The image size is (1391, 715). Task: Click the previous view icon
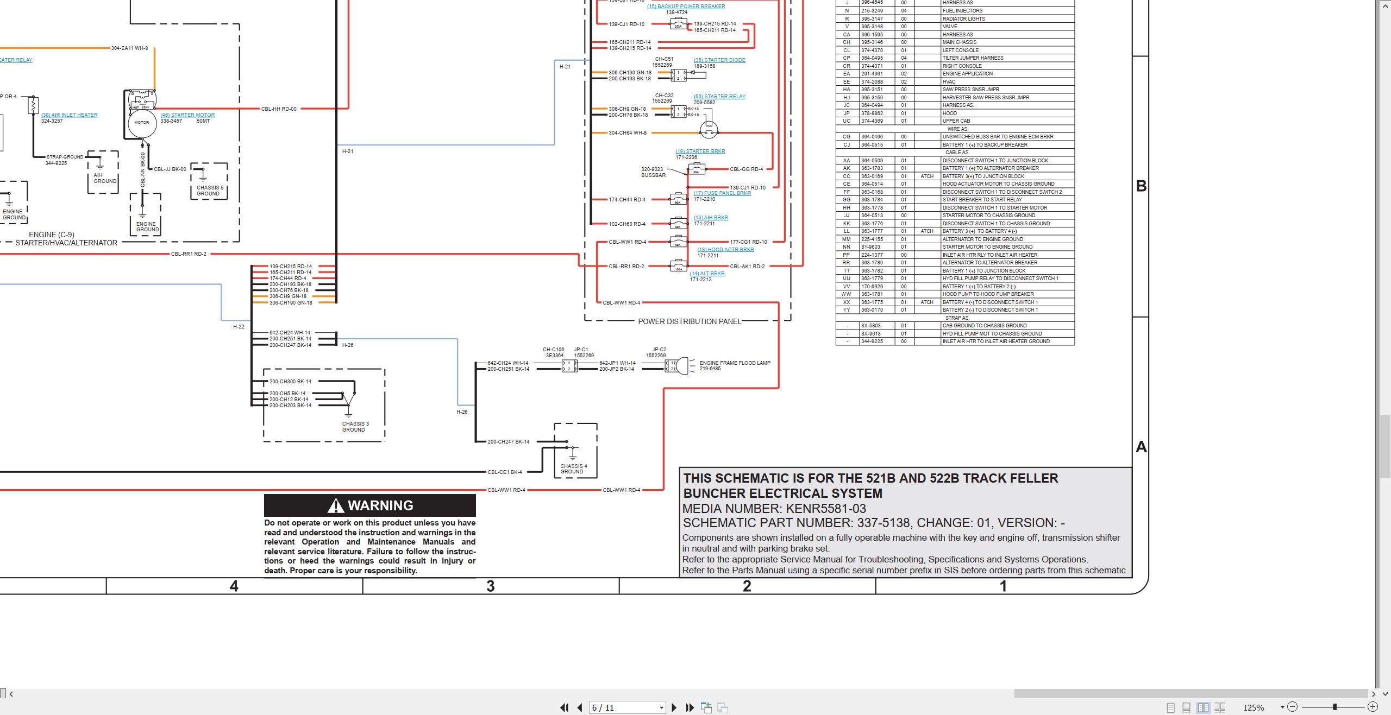pos(706,707)
